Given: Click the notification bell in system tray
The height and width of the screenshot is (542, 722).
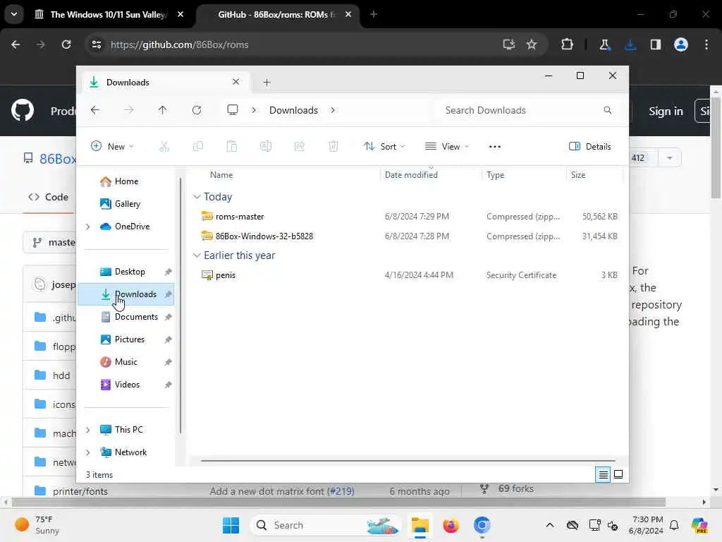Looking at the screenshot, I should 674,525.
